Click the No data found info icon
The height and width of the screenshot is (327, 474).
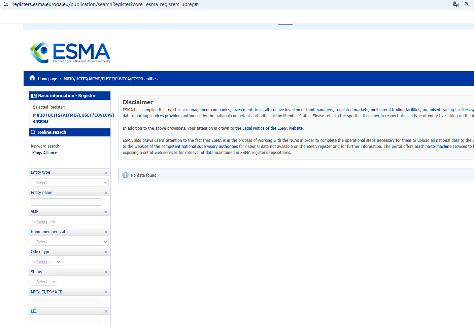(126, 175)
